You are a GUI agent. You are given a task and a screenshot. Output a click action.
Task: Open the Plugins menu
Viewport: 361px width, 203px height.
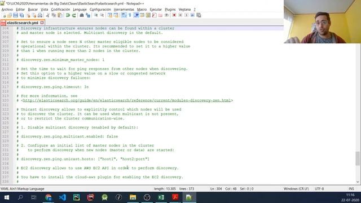[x=170, y=10]
